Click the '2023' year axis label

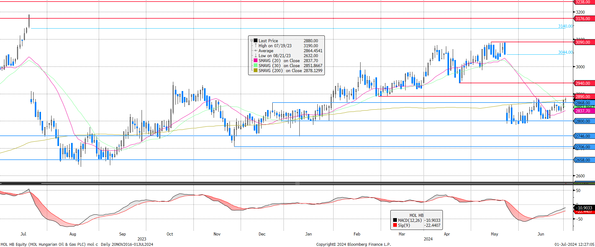142,239
